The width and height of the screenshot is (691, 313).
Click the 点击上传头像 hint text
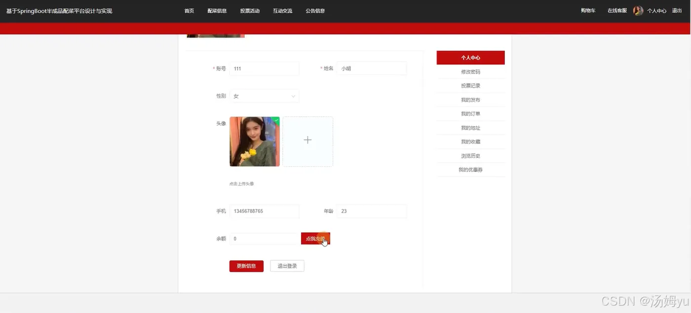coord(241,184)
